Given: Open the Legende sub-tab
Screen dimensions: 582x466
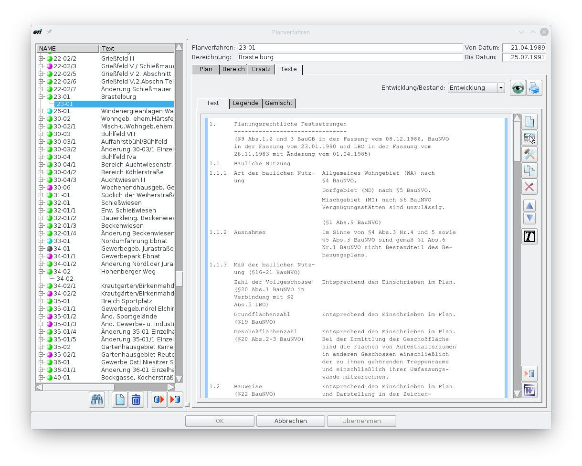Looking at the screenshot, I should (245, 103).
